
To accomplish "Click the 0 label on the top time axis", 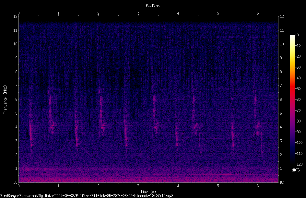I will click(18, 13).
